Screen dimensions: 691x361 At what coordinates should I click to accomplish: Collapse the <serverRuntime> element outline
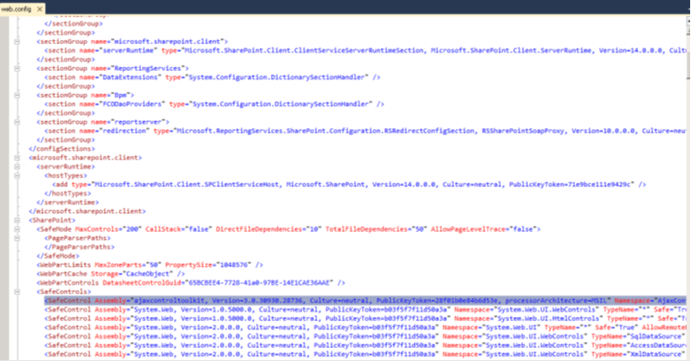[16, 166]
